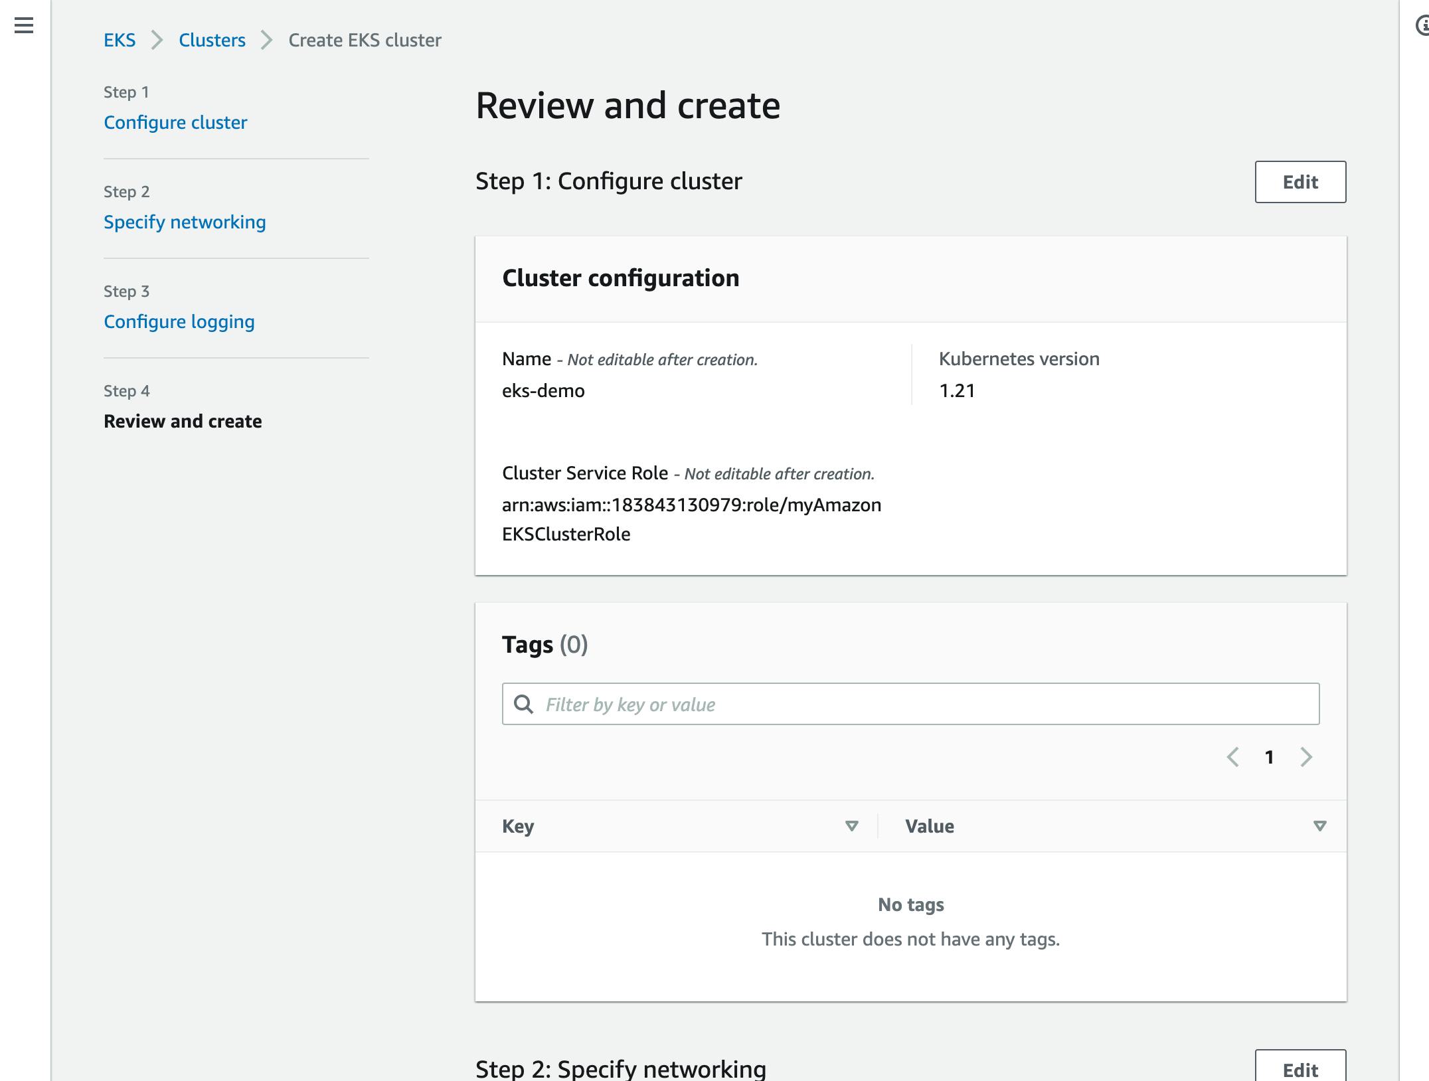Screen dimensions: 1429x1081
Task: Open the hamburger navigation menu
Action: click(x=24, y=26)
